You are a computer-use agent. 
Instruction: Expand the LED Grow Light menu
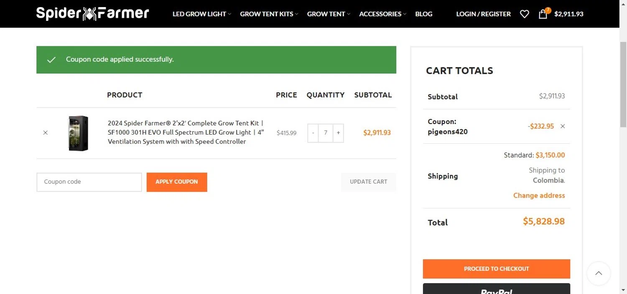pos(201,14)
